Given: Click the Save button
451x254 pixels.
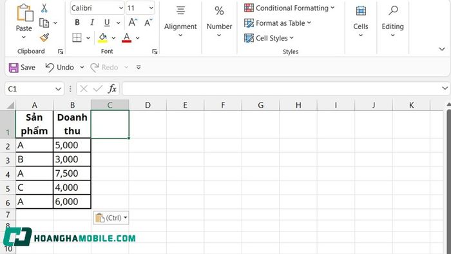Looking at the screenshot, I should click(22, 68).
